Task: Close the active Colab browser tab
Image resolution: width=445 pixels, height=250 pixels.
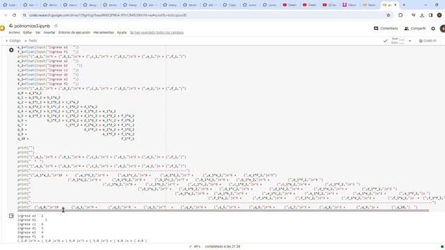Action: click(396, 5)
